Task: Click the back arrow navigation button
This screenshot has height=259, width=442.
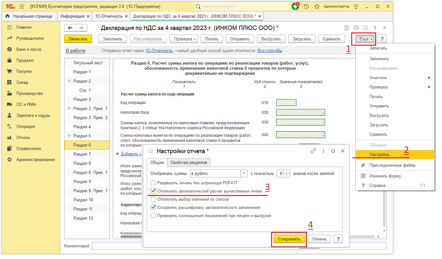Action: 70,28
